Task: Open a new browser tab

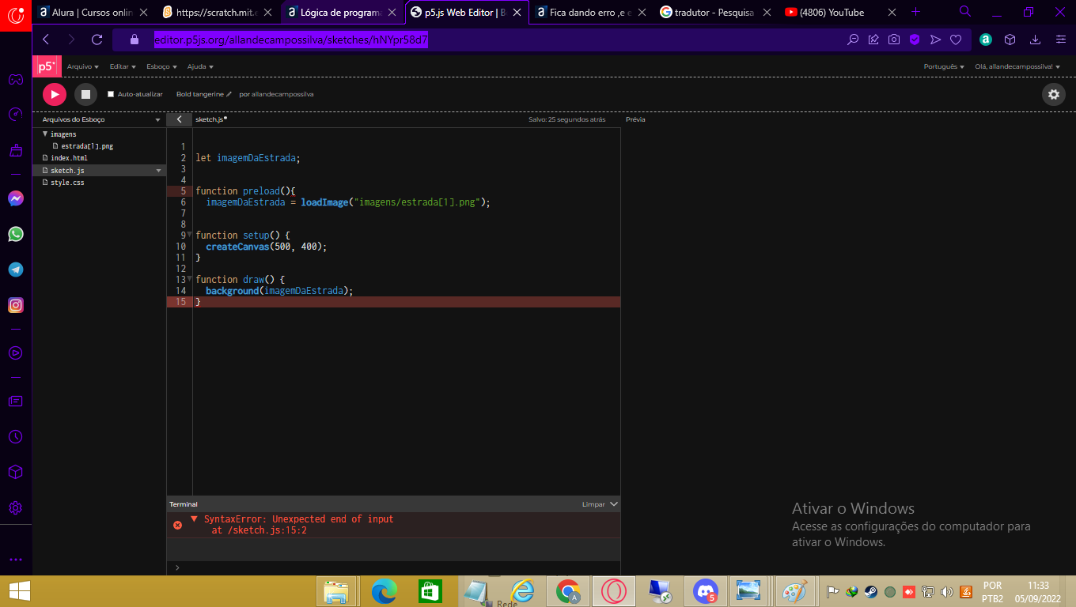Action: pyautogui.click(x=916, y=12)
